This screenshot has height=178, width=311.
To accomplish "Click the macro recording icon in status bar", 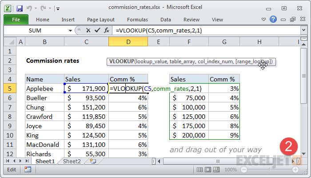I will (x=28, y=170).
